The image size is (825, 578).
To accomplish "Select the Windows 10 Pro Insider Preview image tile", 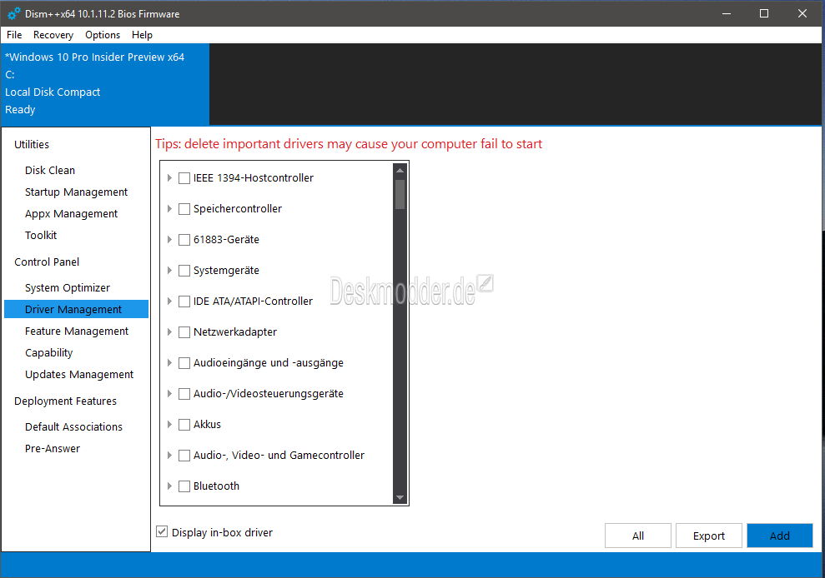I will [105, 84].
